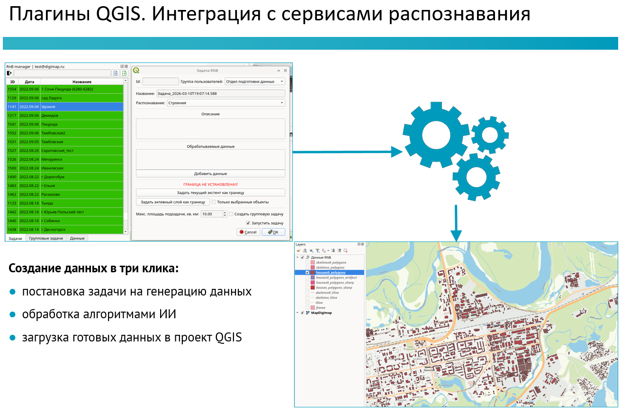Toggle visibility of houses0_polygons layer
The image size is (621, 412).
(307, 272)
